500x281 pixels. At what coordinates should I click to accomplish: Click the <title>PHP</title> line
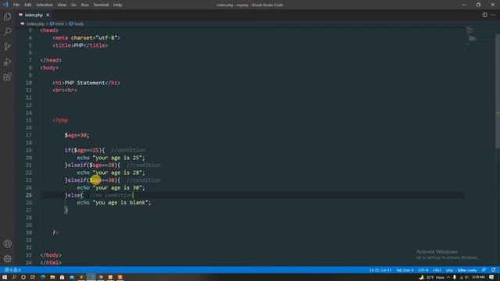pyautogui.click(x=80, y=45)
